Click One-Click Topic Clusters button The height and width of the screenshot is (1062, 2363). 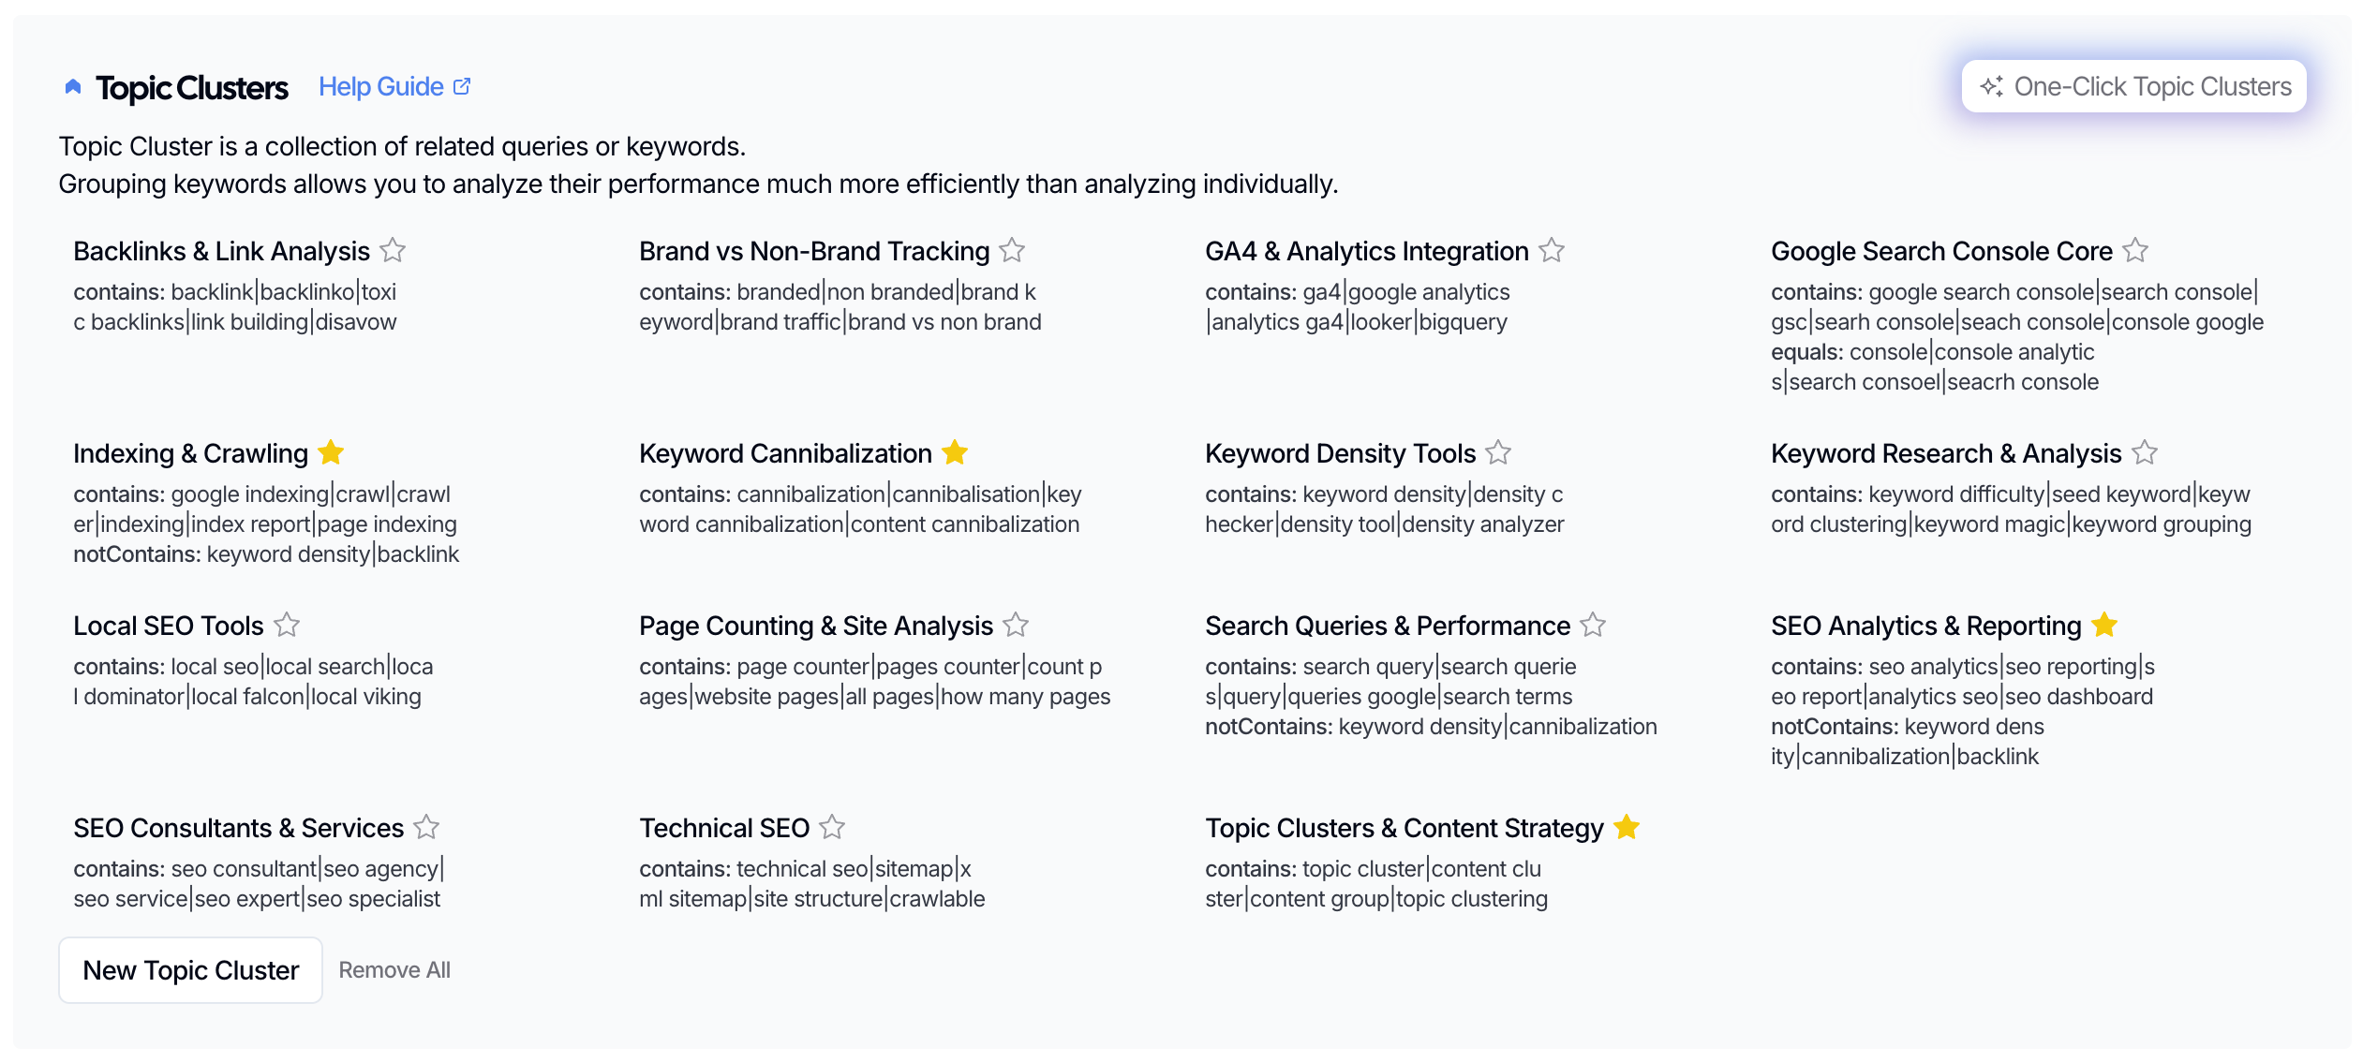2133,87
